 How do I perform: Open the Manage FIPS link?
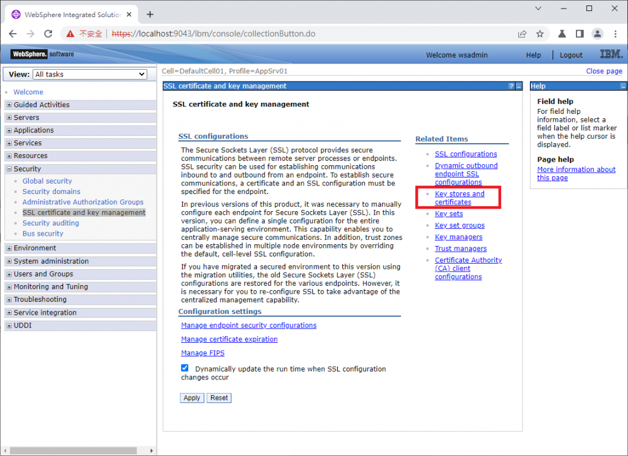click(202, 353)
